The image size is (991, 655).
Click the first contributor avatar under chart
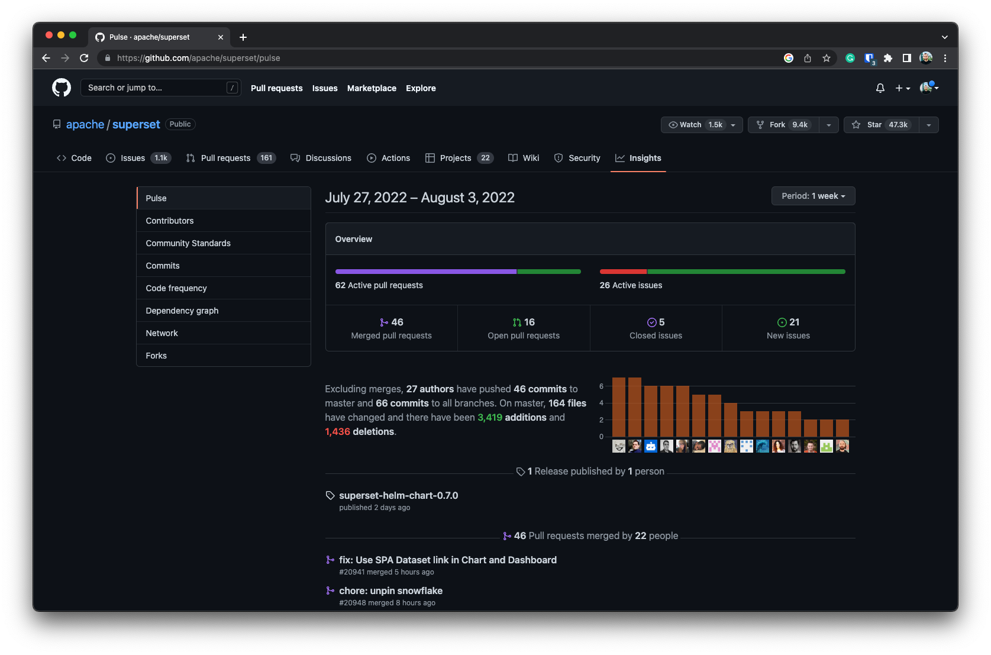[619, 446]
